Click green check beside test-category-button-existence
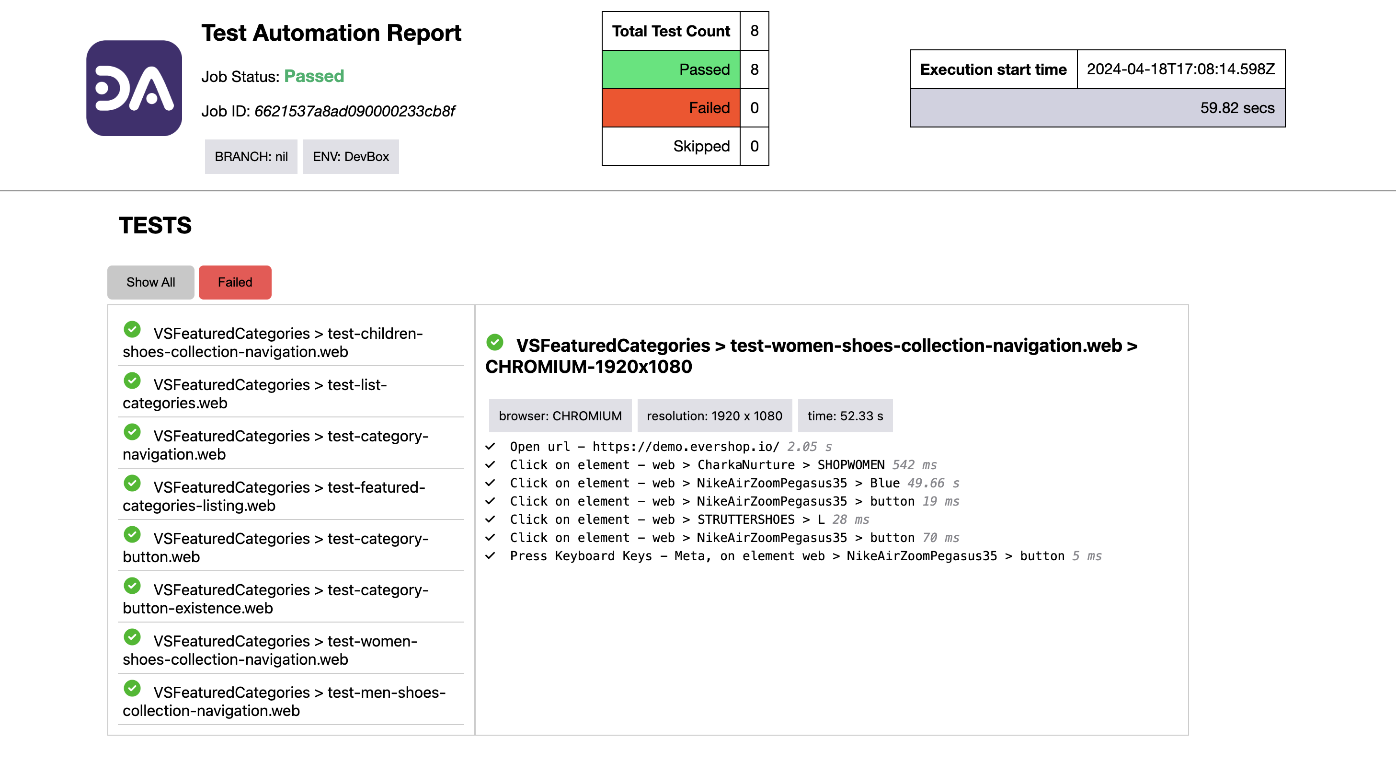 [x=132, y=586]
